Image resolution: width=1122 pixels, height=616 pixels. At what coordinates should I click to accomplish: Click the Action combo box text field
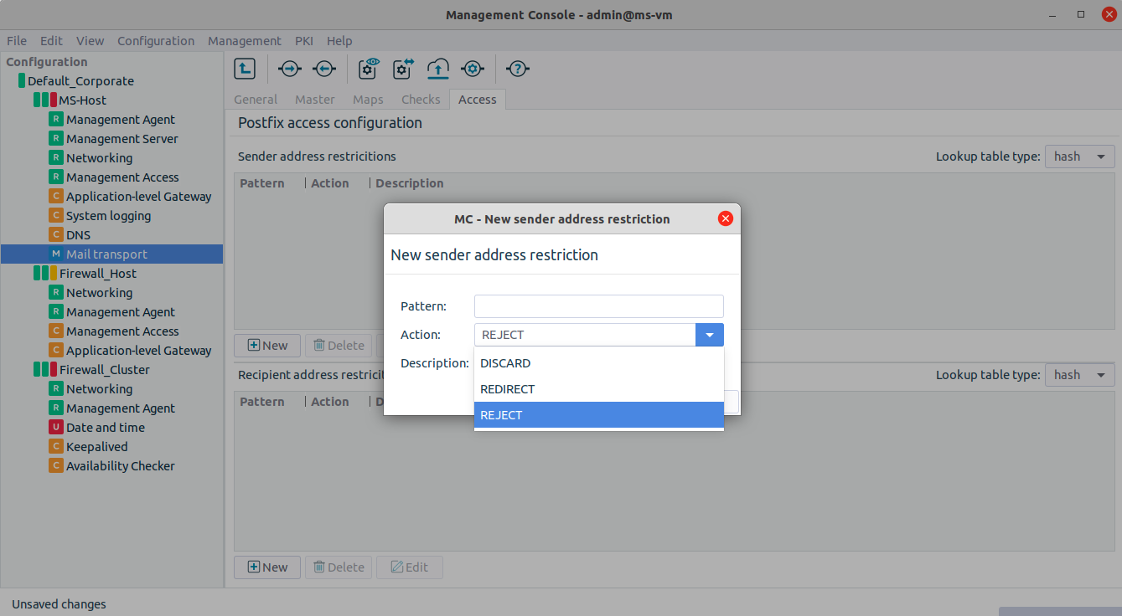[585, 335]
